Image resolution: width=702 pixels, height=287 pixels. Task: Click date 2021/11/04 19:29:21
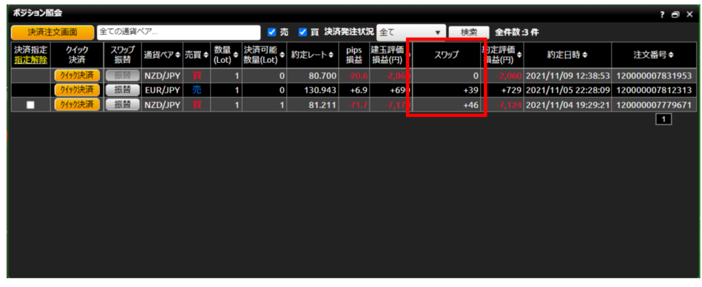[567, 105]
